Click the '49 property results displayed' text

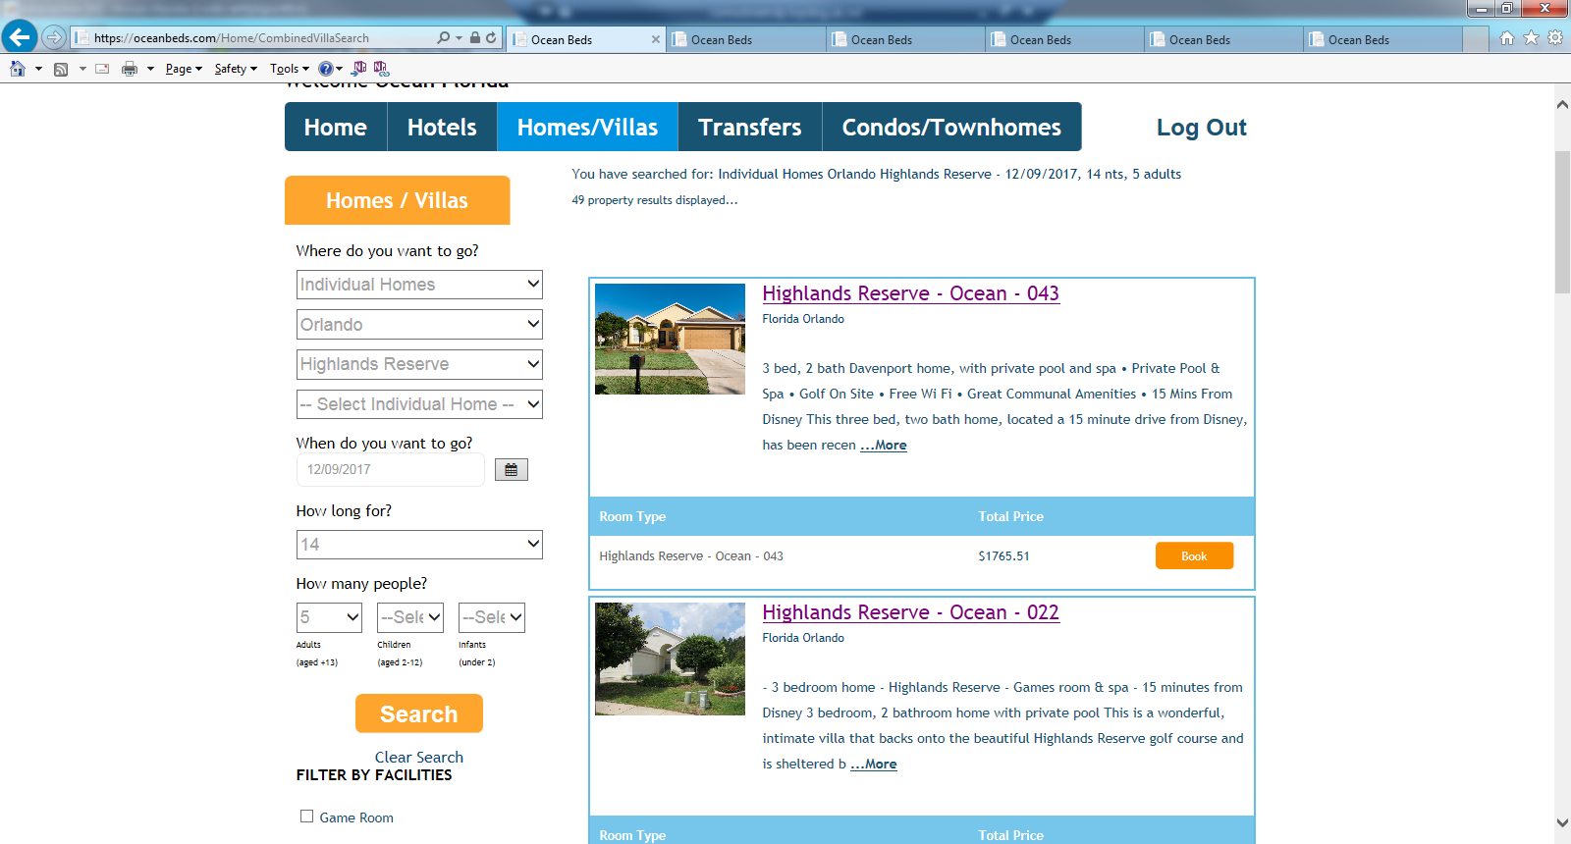coord(655,200)
